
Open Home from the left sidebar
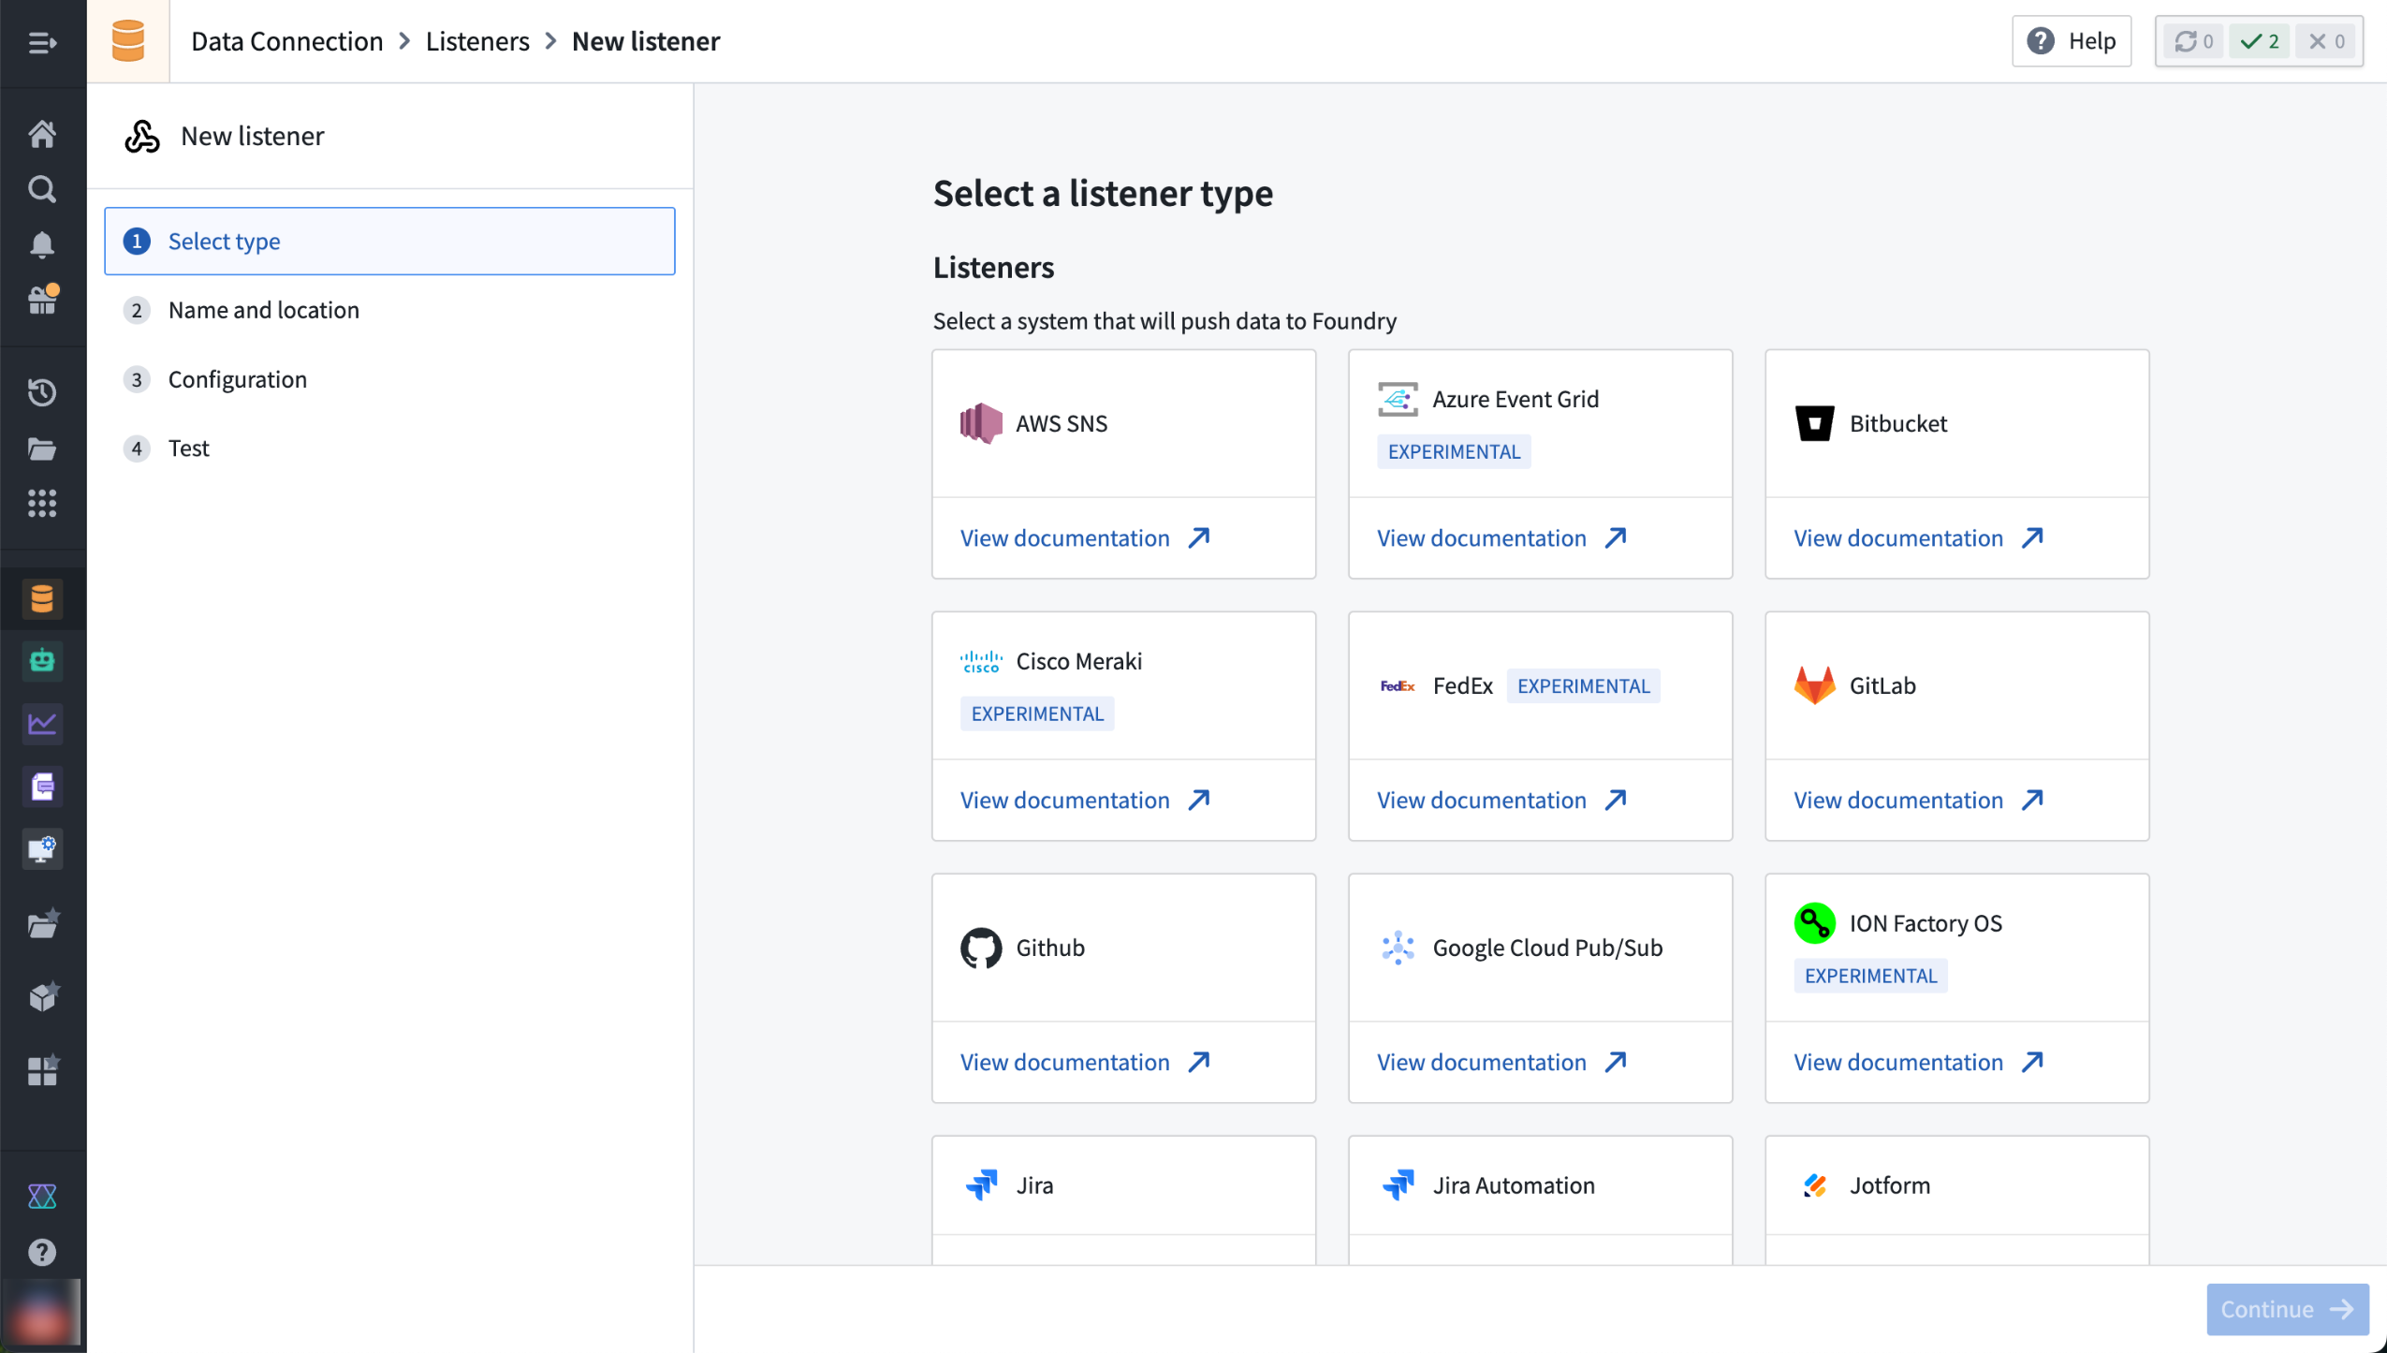[42, 133]
